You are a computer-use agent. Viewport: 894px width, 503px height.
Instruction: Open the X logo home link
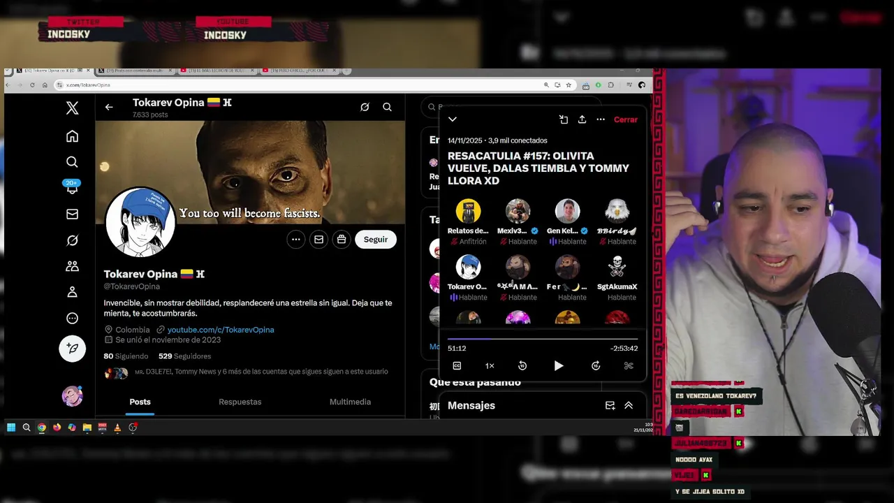pos(72,108)
